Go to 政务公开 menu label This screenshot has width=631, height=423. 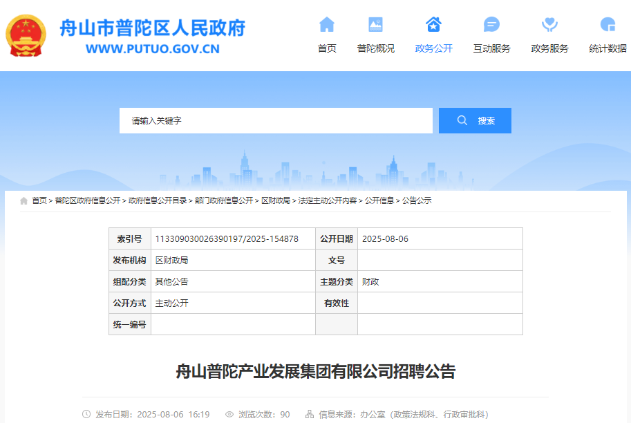tap(433, 48)
